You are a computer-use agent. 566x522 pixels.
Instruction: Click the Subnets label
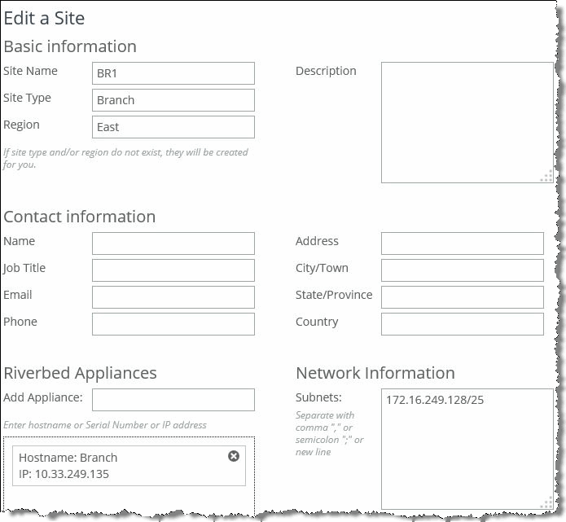coord(318,397)
